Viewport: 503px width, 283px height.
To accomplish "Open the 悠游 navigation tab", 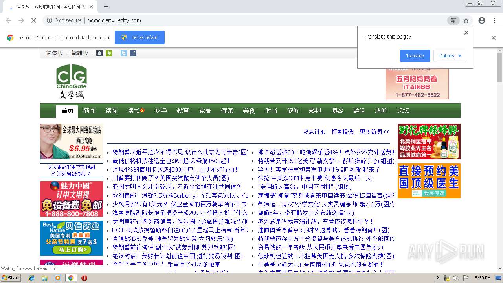I will [x=381, y=111].
